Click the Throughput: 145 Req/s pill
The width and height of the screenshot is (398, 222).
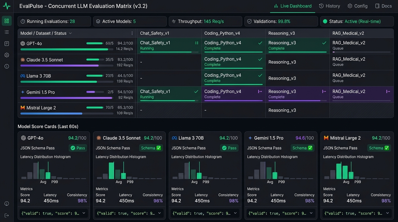(205, 21)
